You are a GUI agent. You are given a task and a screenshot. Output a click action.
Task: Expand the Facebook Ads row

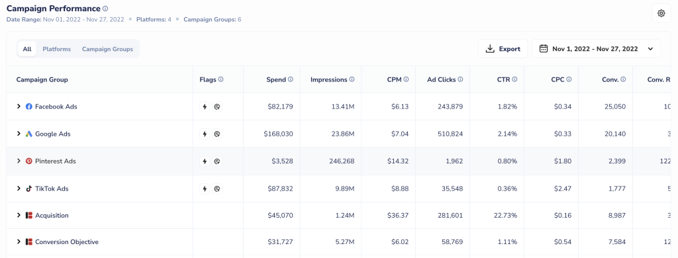tap(19, 107)
